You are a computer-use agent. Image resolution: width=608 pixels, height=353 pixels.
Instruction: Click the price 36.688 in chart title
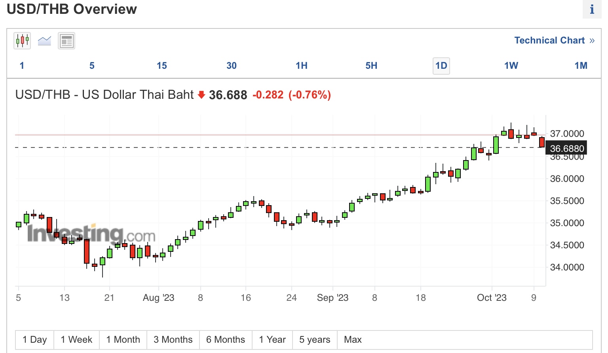click(x=228, y=95)
